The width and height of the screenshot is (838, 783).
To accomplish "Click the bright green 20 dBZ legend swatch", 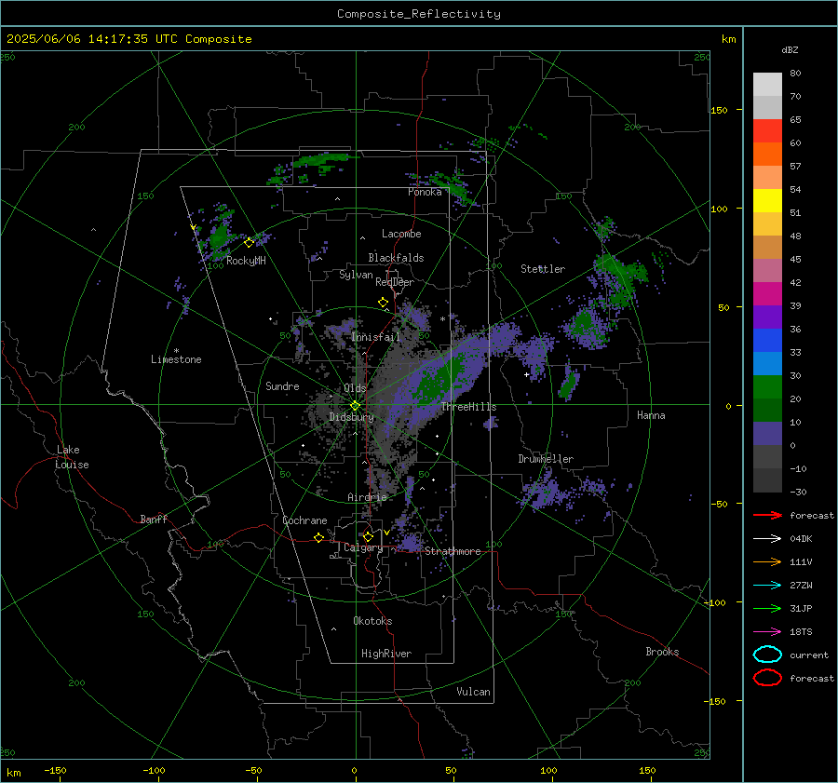I will point(767,387).
